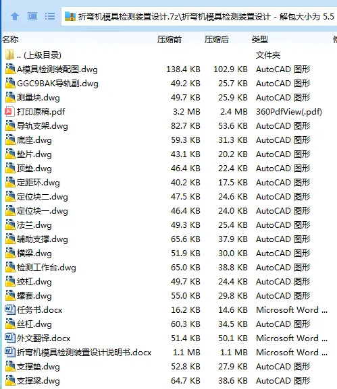Click the Word icon of 外文翻译.docx
The image size is (337, 389).
click(x=10, y=338)
